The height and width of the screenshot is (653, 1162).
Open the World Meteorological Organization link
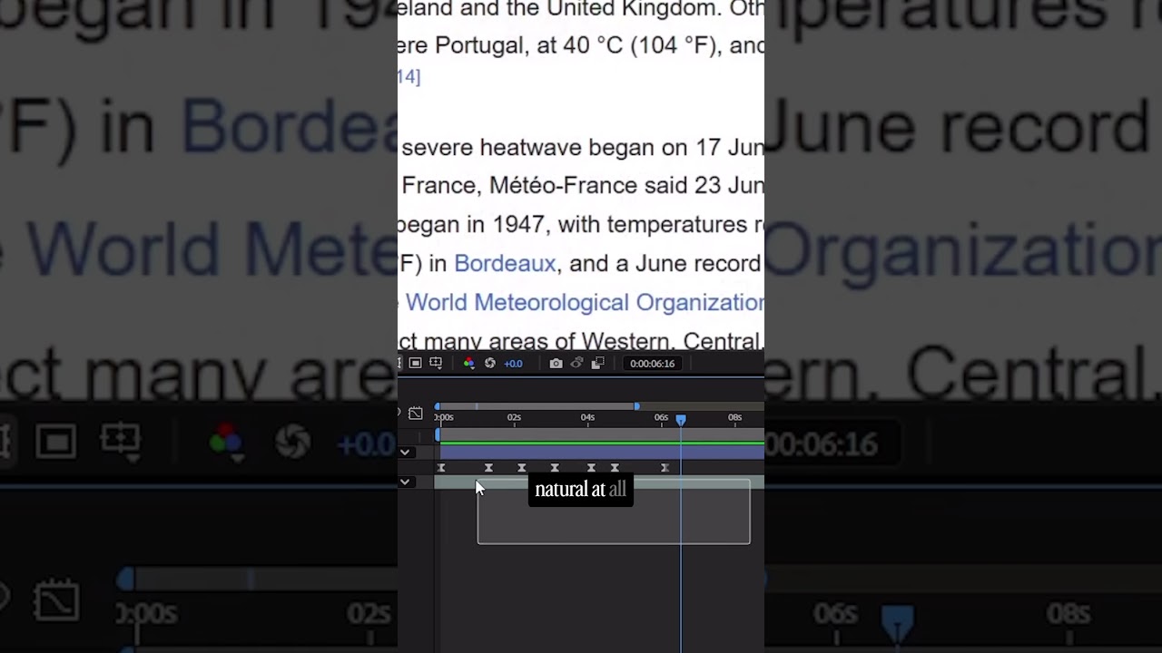point(585,302)
